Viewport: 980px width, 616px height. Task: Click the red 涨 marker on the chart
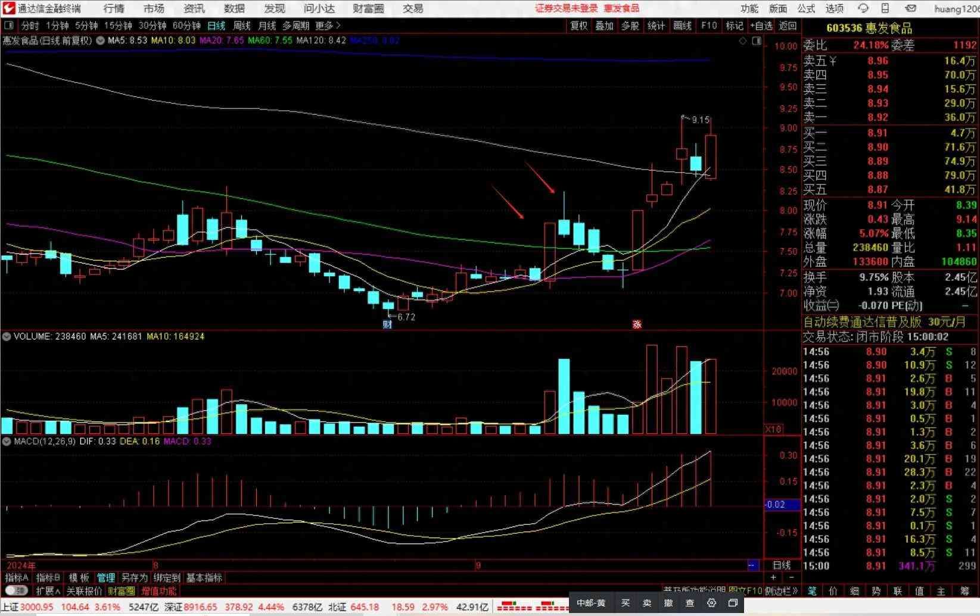(637, 324)
